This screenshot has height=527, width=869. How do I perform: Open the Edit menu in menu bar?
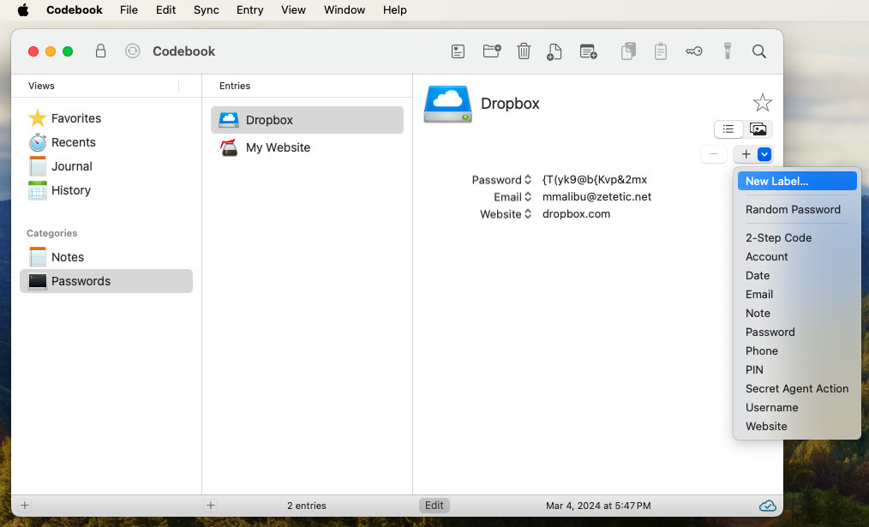click(x=165, y=10)
